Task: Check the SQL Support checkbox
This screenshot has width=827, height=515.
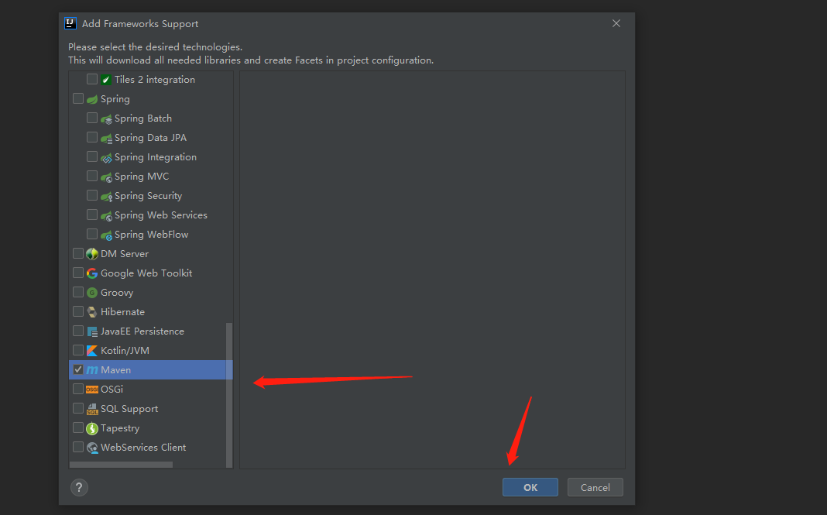Action: (78, 408)
